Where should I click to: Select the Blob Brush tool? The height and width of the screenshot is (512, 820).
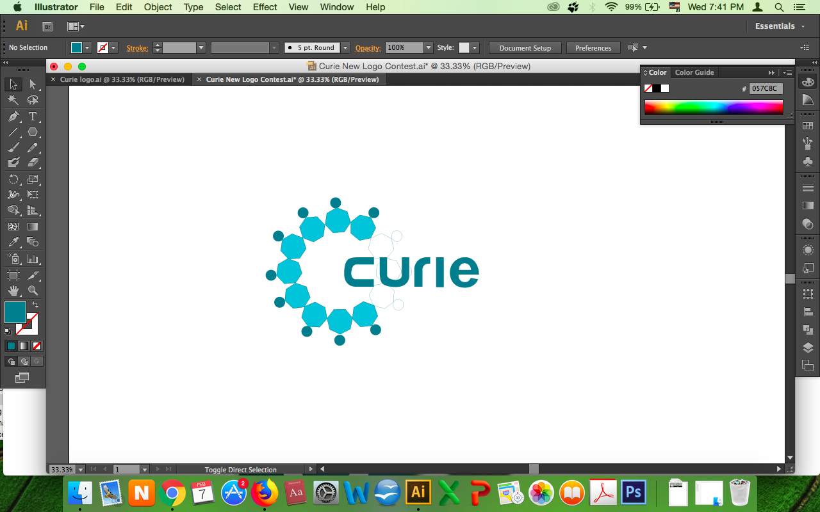coord(13,163)
